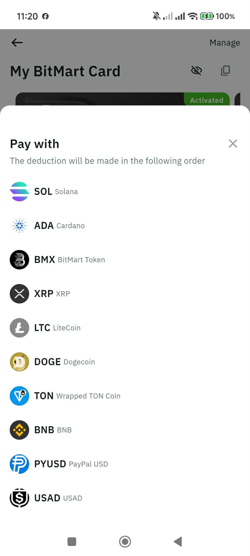Screen dimensions: 250x556
Task: Toggle card details visibility eye icon
Action: coord(196,71)
